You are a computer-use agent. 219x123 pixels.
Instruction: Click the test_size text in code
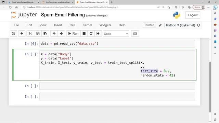pos(149,71)
